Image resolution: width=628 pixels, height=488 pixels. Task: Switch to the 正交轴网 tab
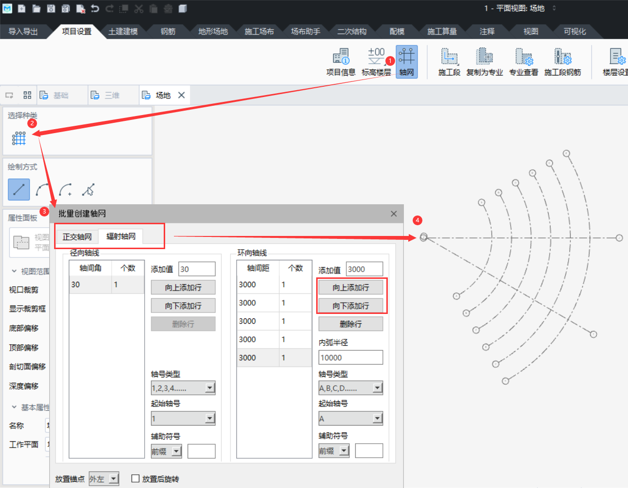click(77, 237)
